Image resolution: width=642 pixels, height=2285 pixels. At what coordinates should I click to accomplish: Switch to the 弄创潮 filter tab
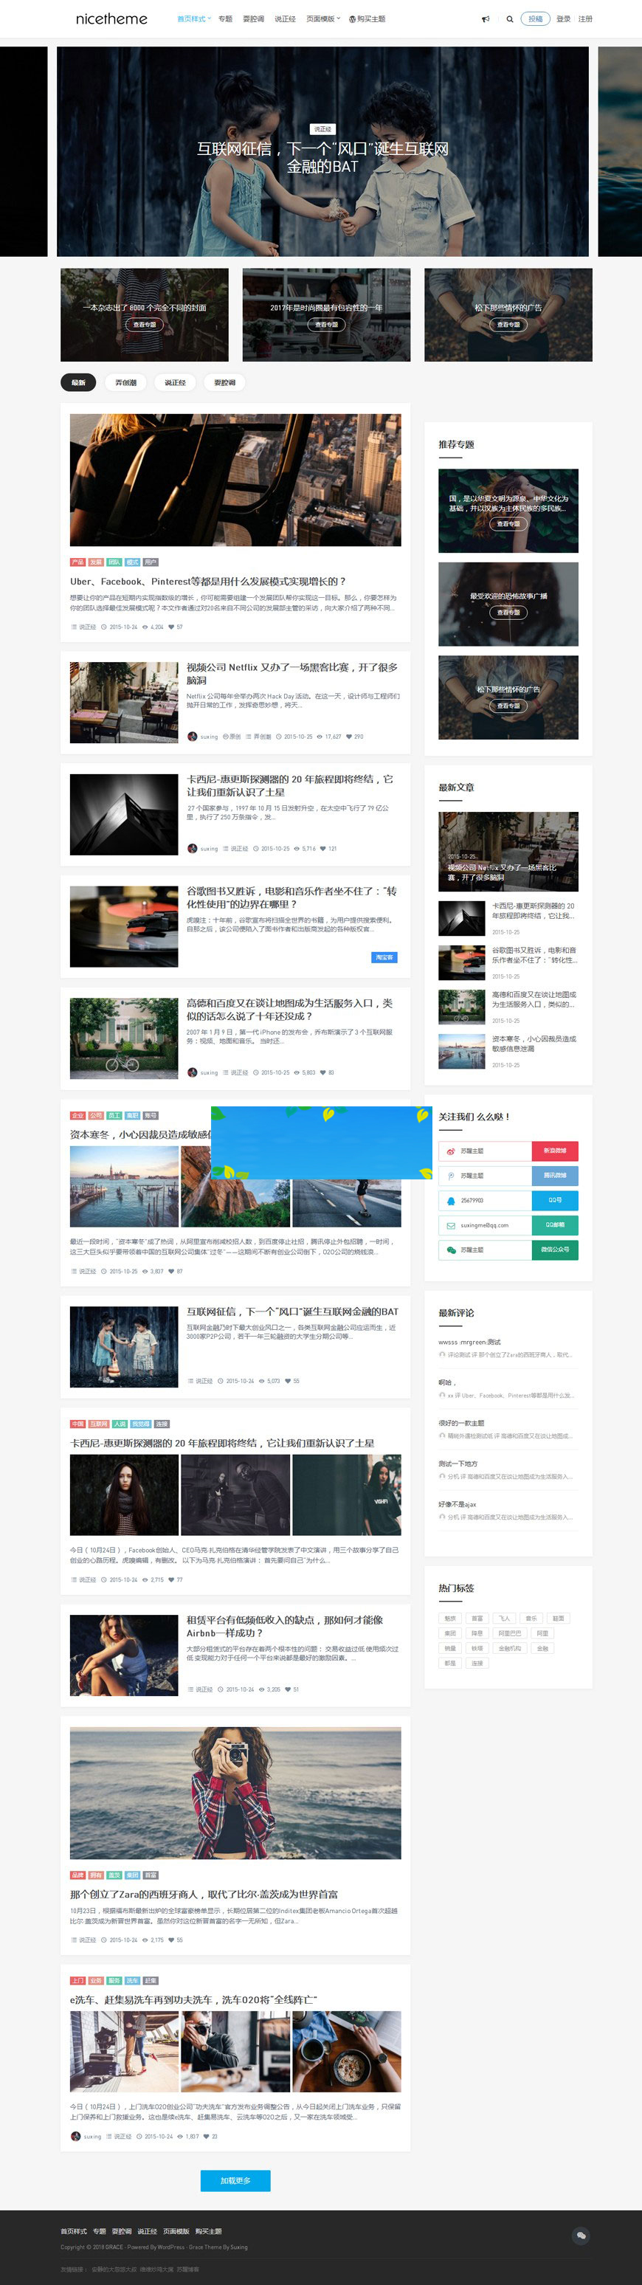(126, 382)
